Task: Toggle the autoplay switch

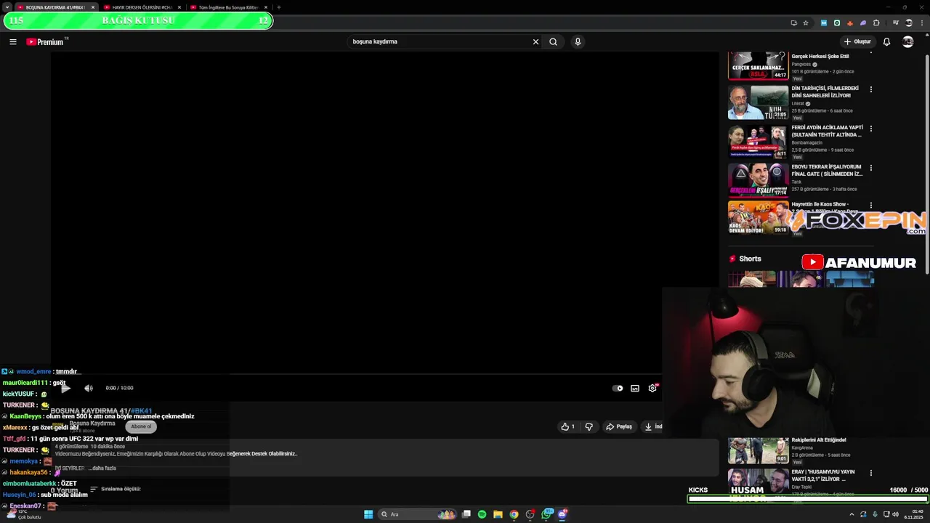Action: point(618,388)
